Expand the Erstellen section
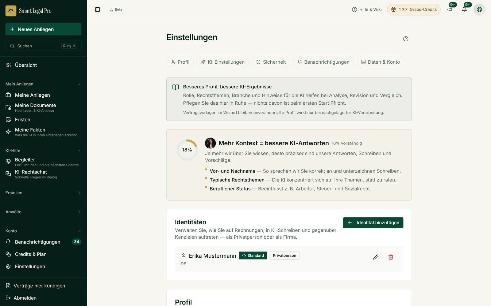491x306 pixels. 43,193
